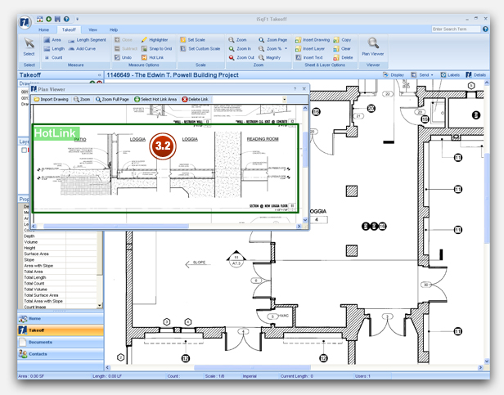This screenshot has width=504, height=395.
Task: Open the Documents navigation pane
Action: (x=61, y=343)
